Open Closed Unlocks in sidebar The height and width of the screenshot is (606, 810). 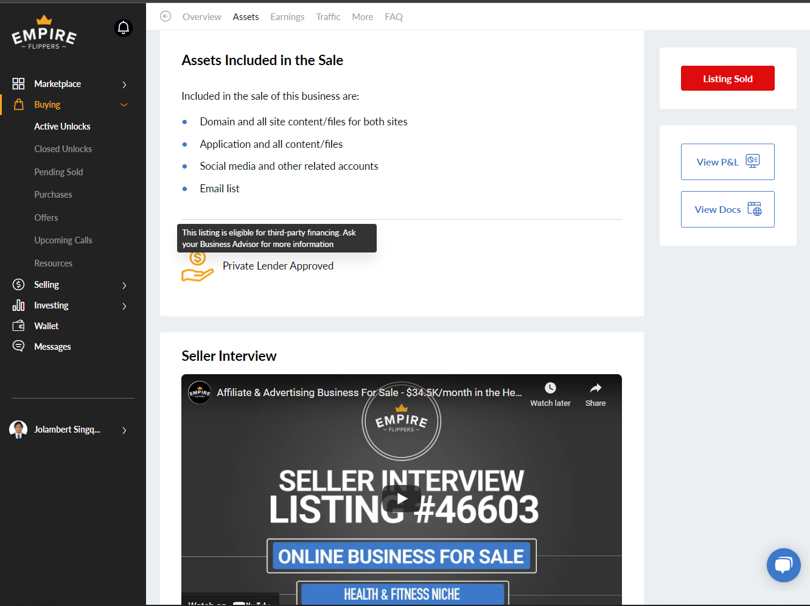(x=63, y=149)
